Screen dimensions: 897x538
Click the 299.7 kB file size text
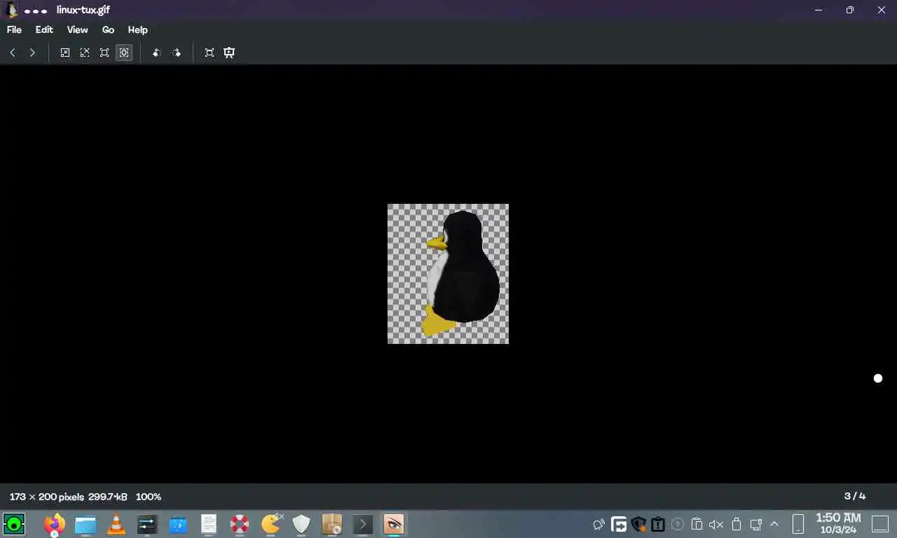(x=108, y=497)
